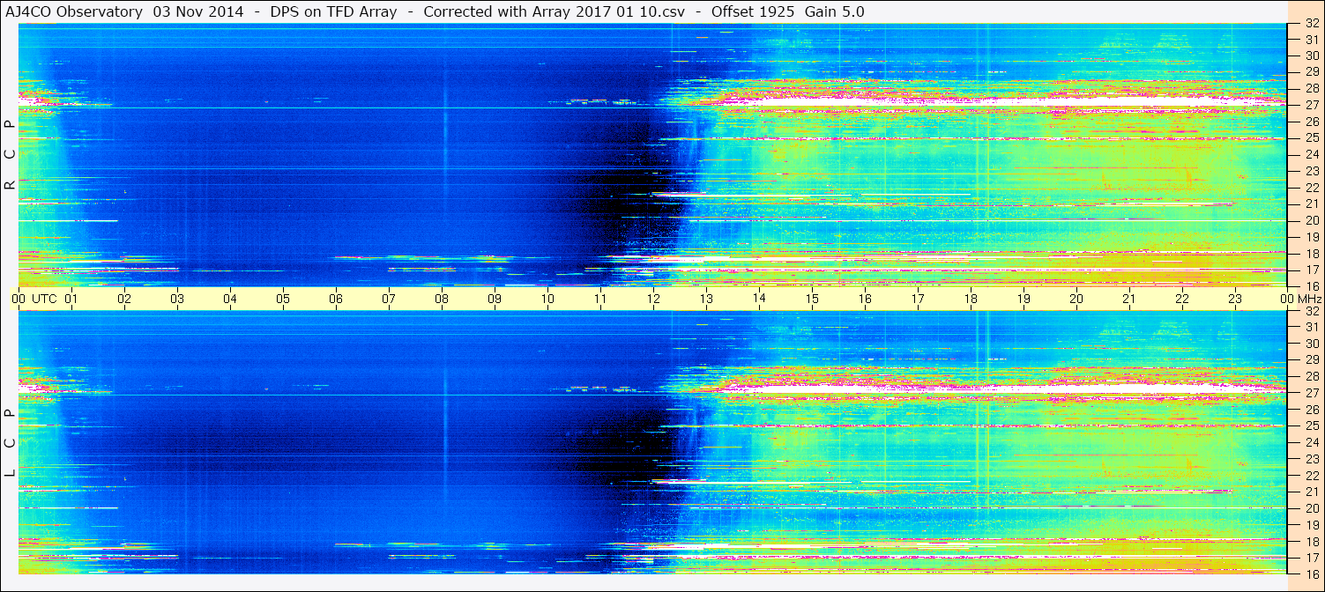Select the 16 MHz tick label on the LCP panel

pos(1311,574)
